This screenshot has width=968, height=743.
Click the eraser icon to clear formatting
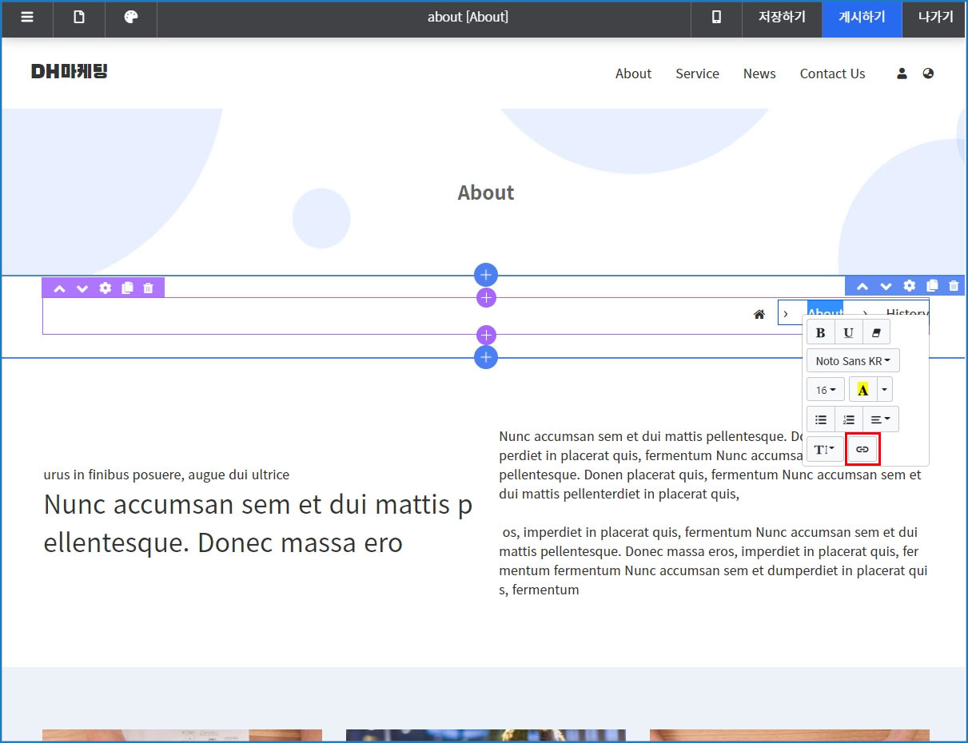pos(876,332)
